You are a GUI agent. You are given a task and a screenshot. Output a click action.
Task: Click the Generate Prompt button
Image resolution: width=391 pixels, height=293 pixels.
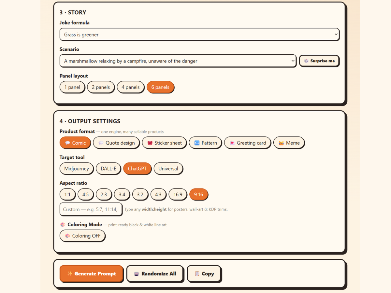point(91,274)
